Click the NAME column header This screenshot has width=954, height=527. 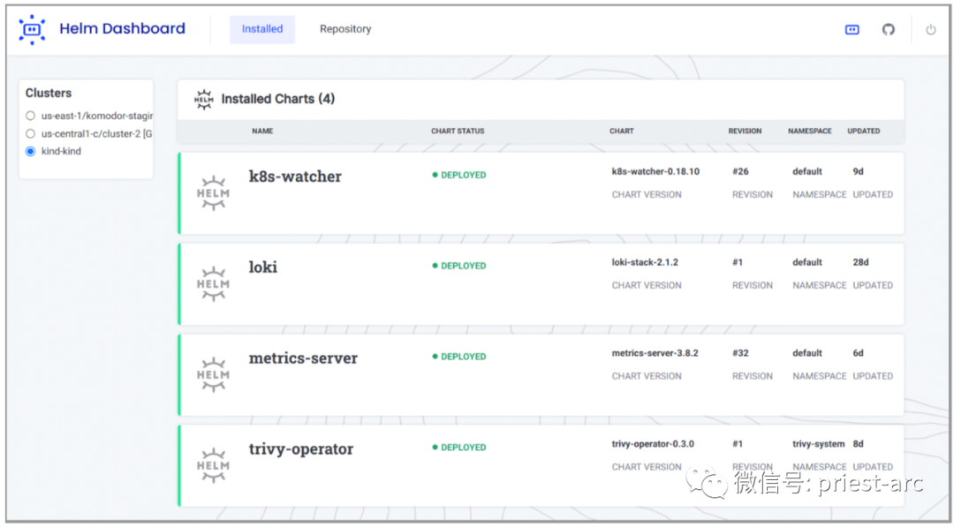point(262,132)
